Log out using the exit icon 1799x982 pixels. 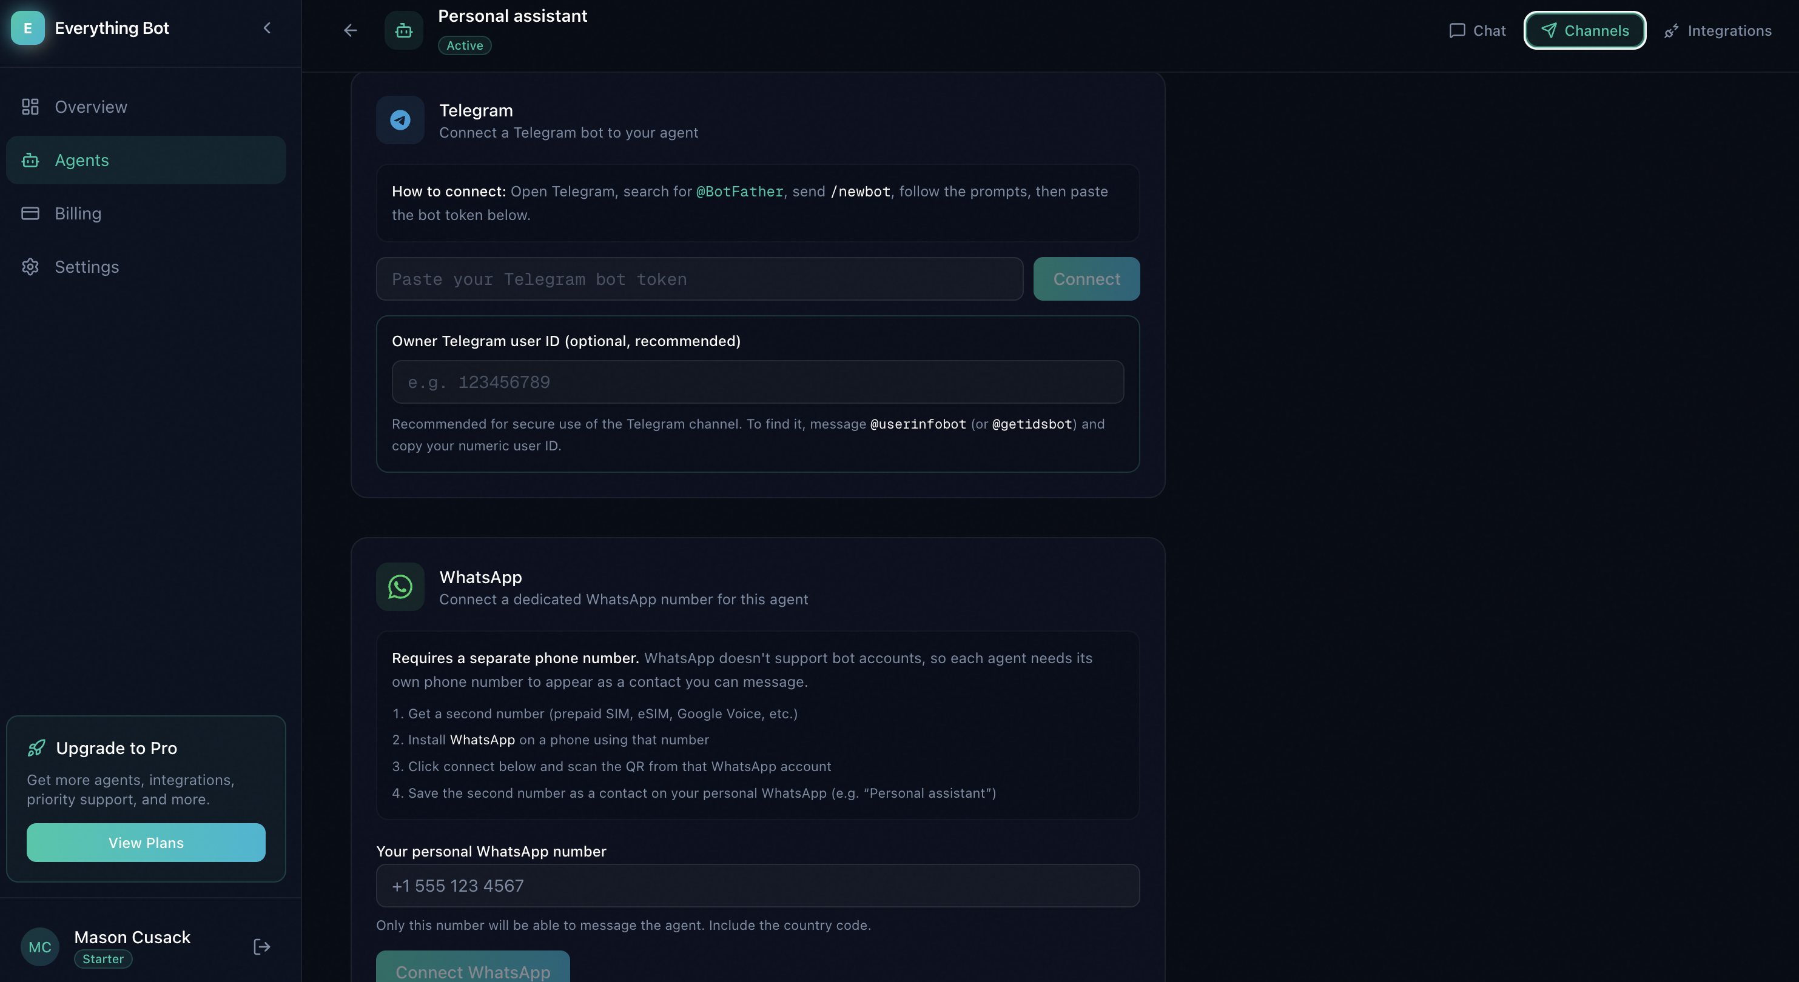coord(262,947)
